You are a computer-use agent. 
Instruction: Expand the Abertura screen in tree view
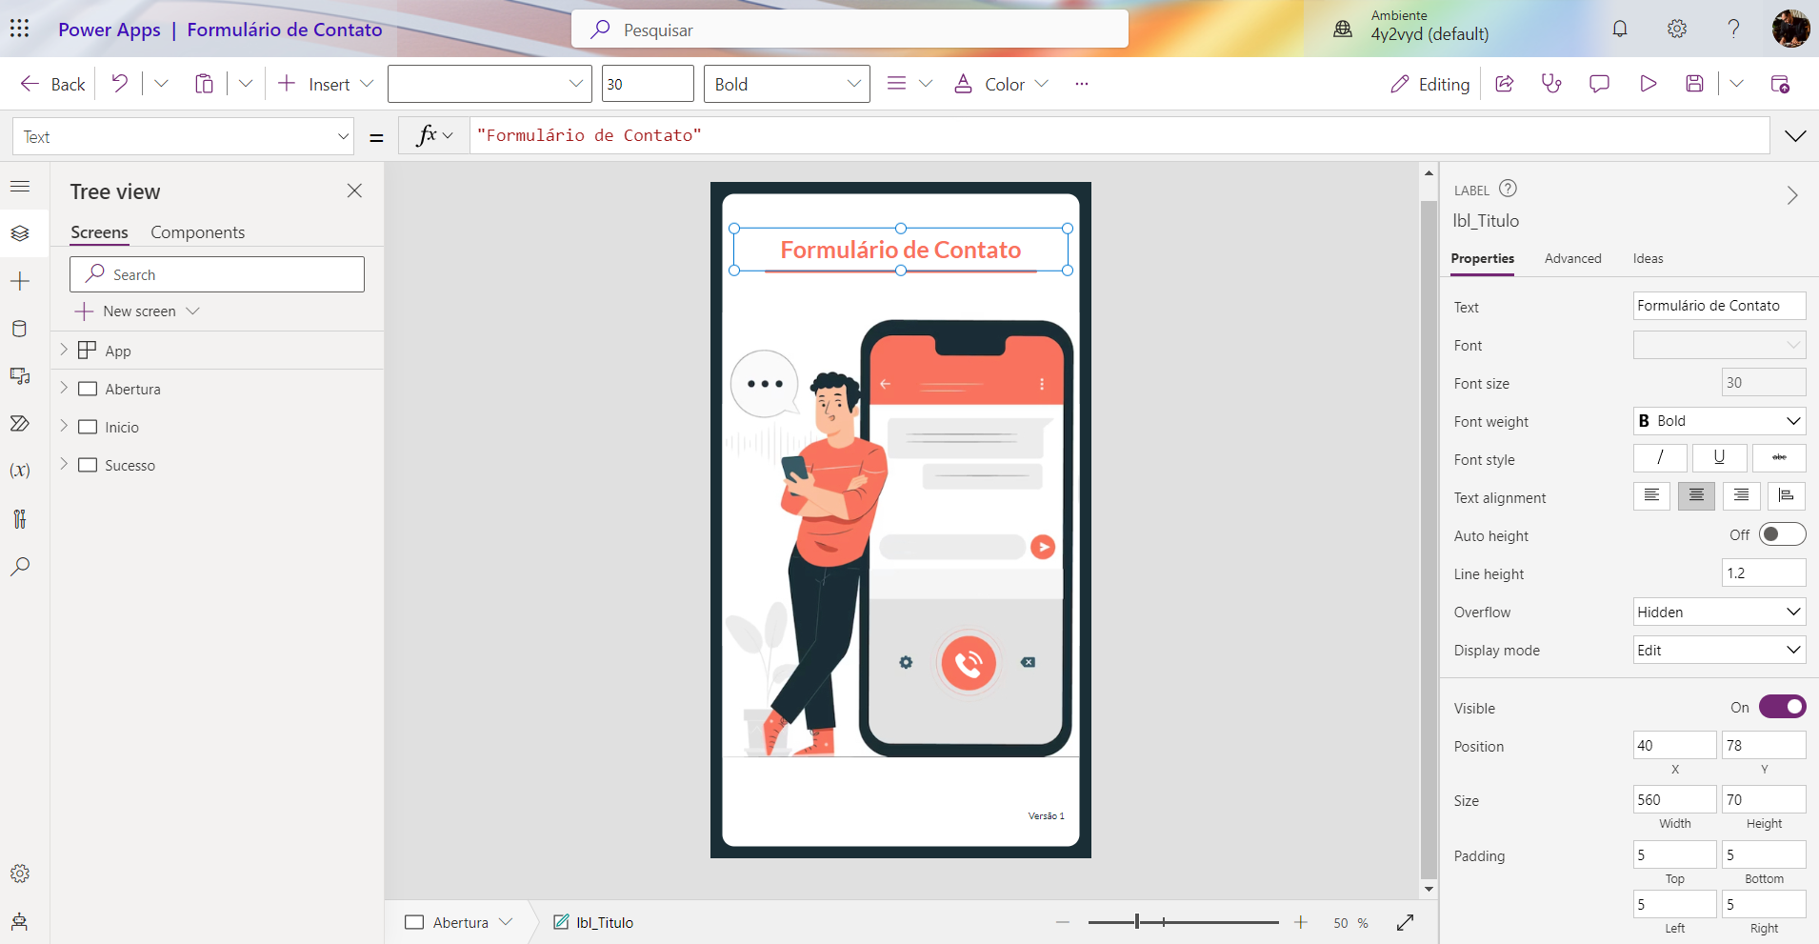(64, 388)
